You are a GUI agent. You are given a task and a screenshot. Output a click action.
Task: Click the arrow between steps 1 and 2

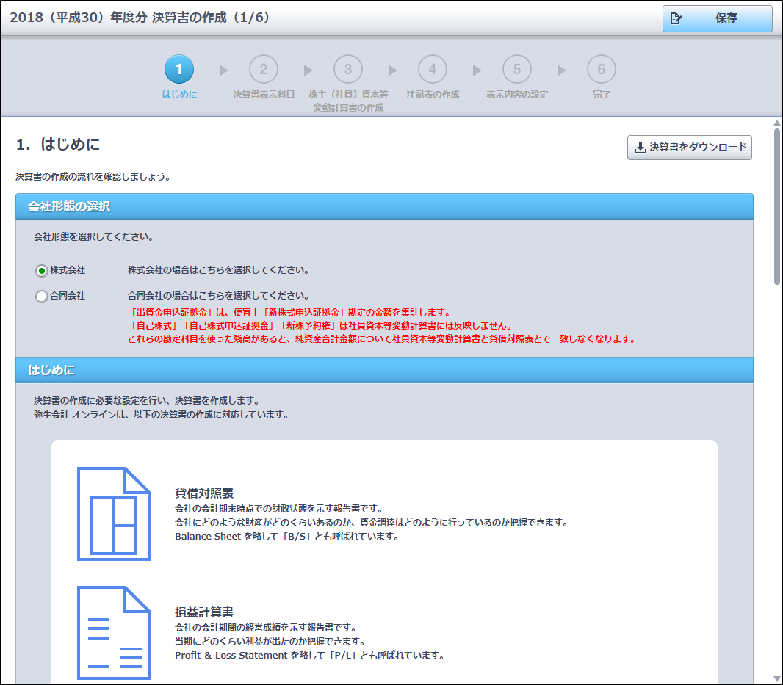click(x=223, y=70)
